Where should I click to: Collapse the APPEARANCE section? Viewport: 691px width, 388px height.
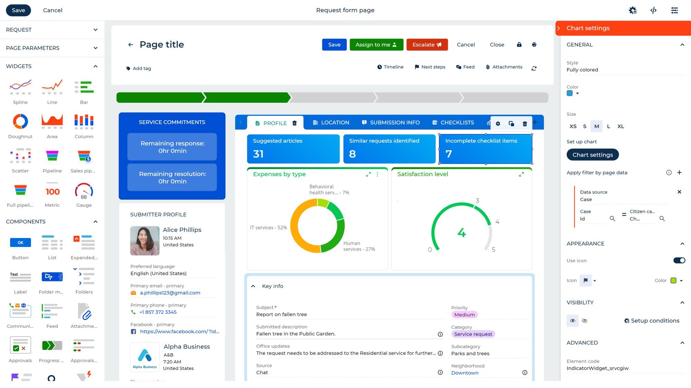click(x=682, y=243)
